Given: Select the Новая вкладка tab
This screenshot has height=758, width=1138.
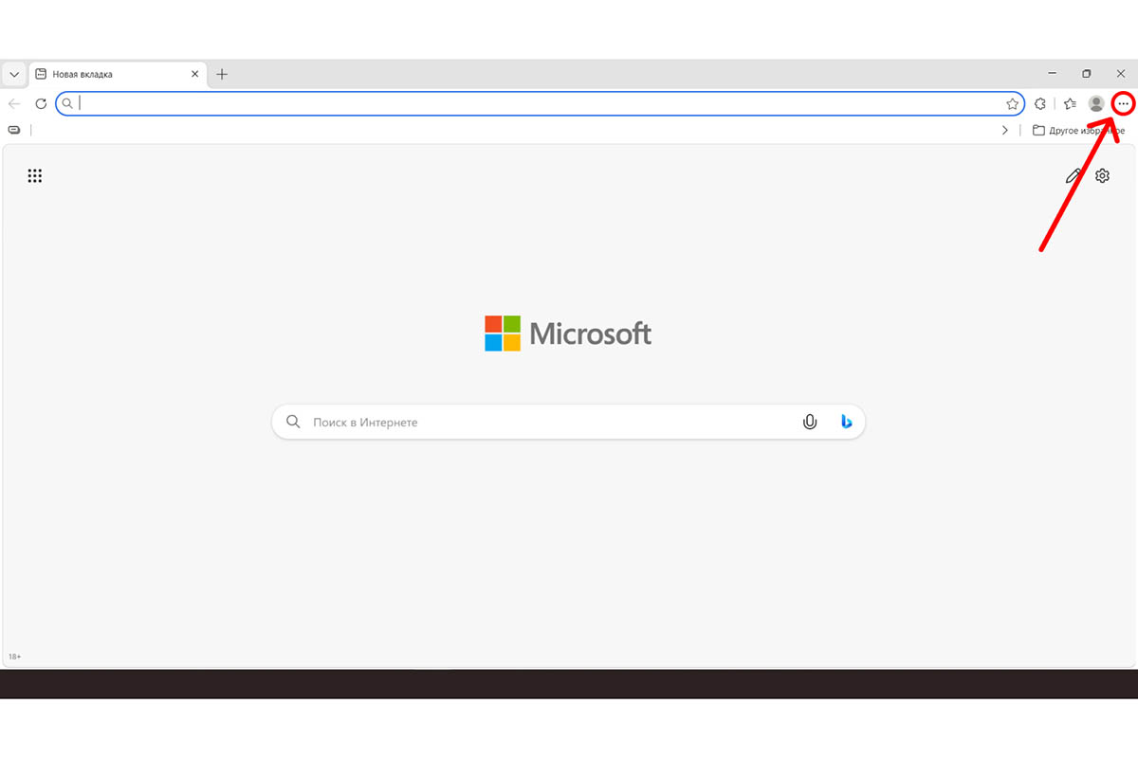Looking at the screenshot, I should click(x=117, y=74).
